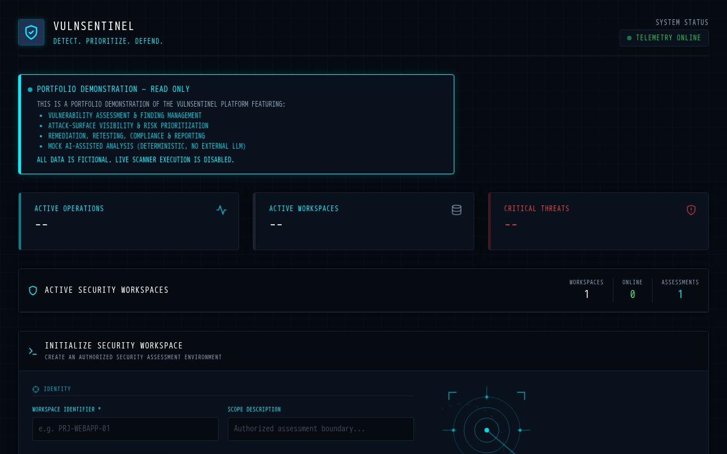This screenshot has width=727, height=454.
Task: Click the Assessments count stat
Action: click(680, 289)
